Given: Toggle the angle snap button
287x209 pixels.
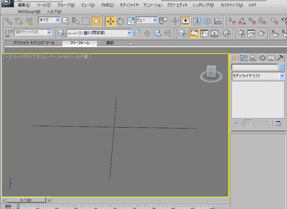Looking at the screenshot, I should [242, 21].
